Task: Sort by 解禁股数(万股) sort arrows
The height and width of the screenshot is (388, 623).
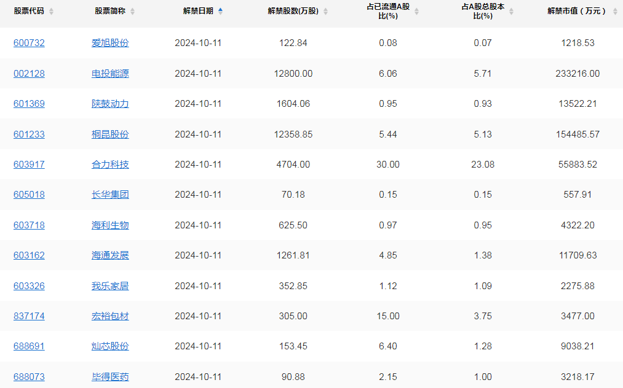Action: pyautogui.click(x=325, y=12)
